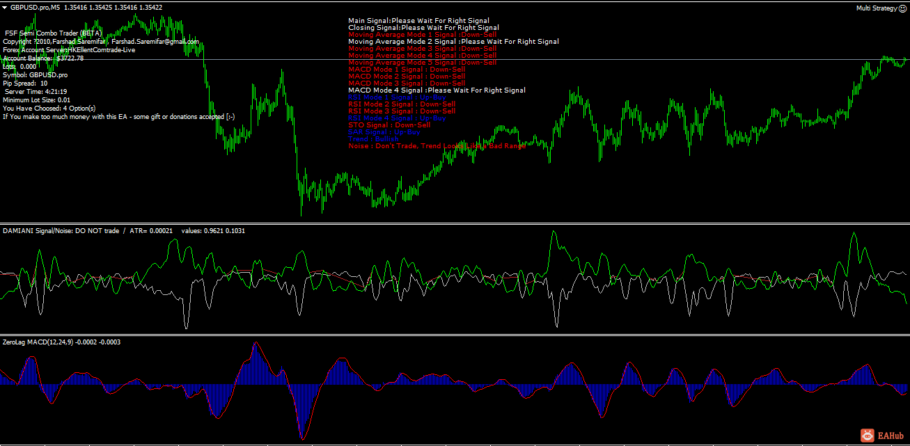Click the Multi Strategy smiley face icon
The image size is (910, 446).
[903, 8]
